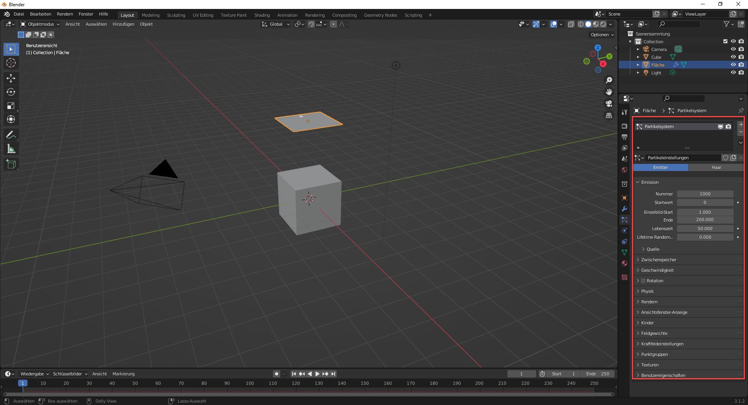748x405 pixels.
Task: Toggle proportional editing button in header
Action: pyautogui.click(x=333, y=24)
